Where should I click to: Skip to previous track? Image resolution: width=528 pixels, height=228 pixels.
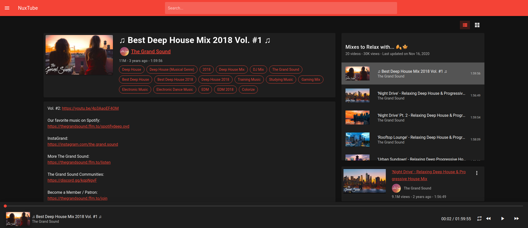[x=488, y=218]
